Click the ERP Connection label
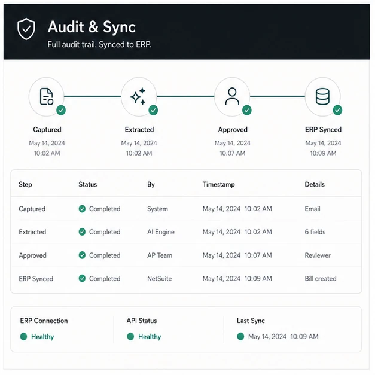375x375 pixels. coord(44,321)
